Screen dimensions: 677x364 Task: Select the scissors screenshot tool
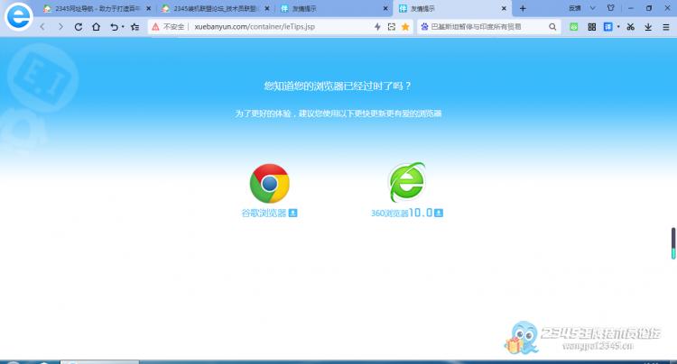630,27
